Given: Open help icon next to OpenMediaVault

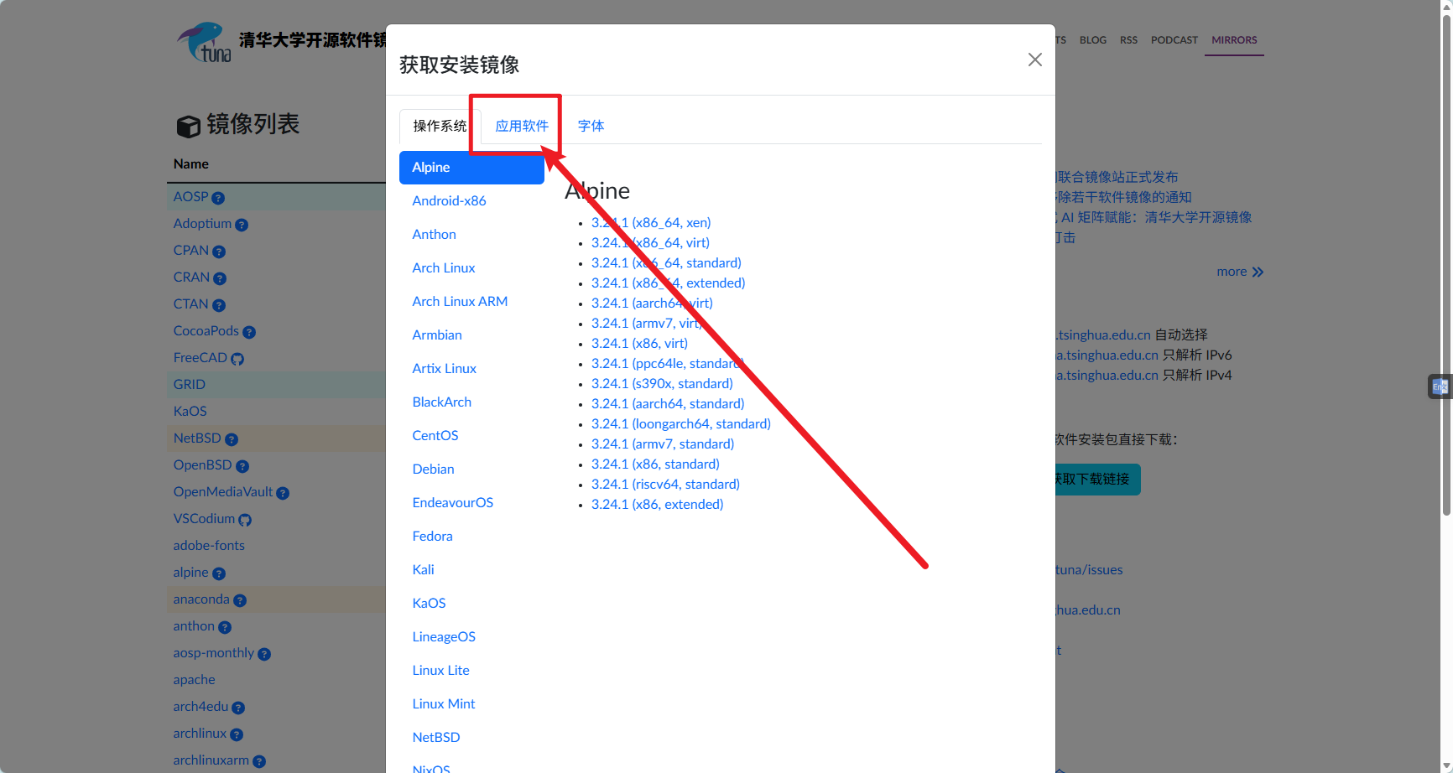Looking at the screenshot, I should coord(283,493).
